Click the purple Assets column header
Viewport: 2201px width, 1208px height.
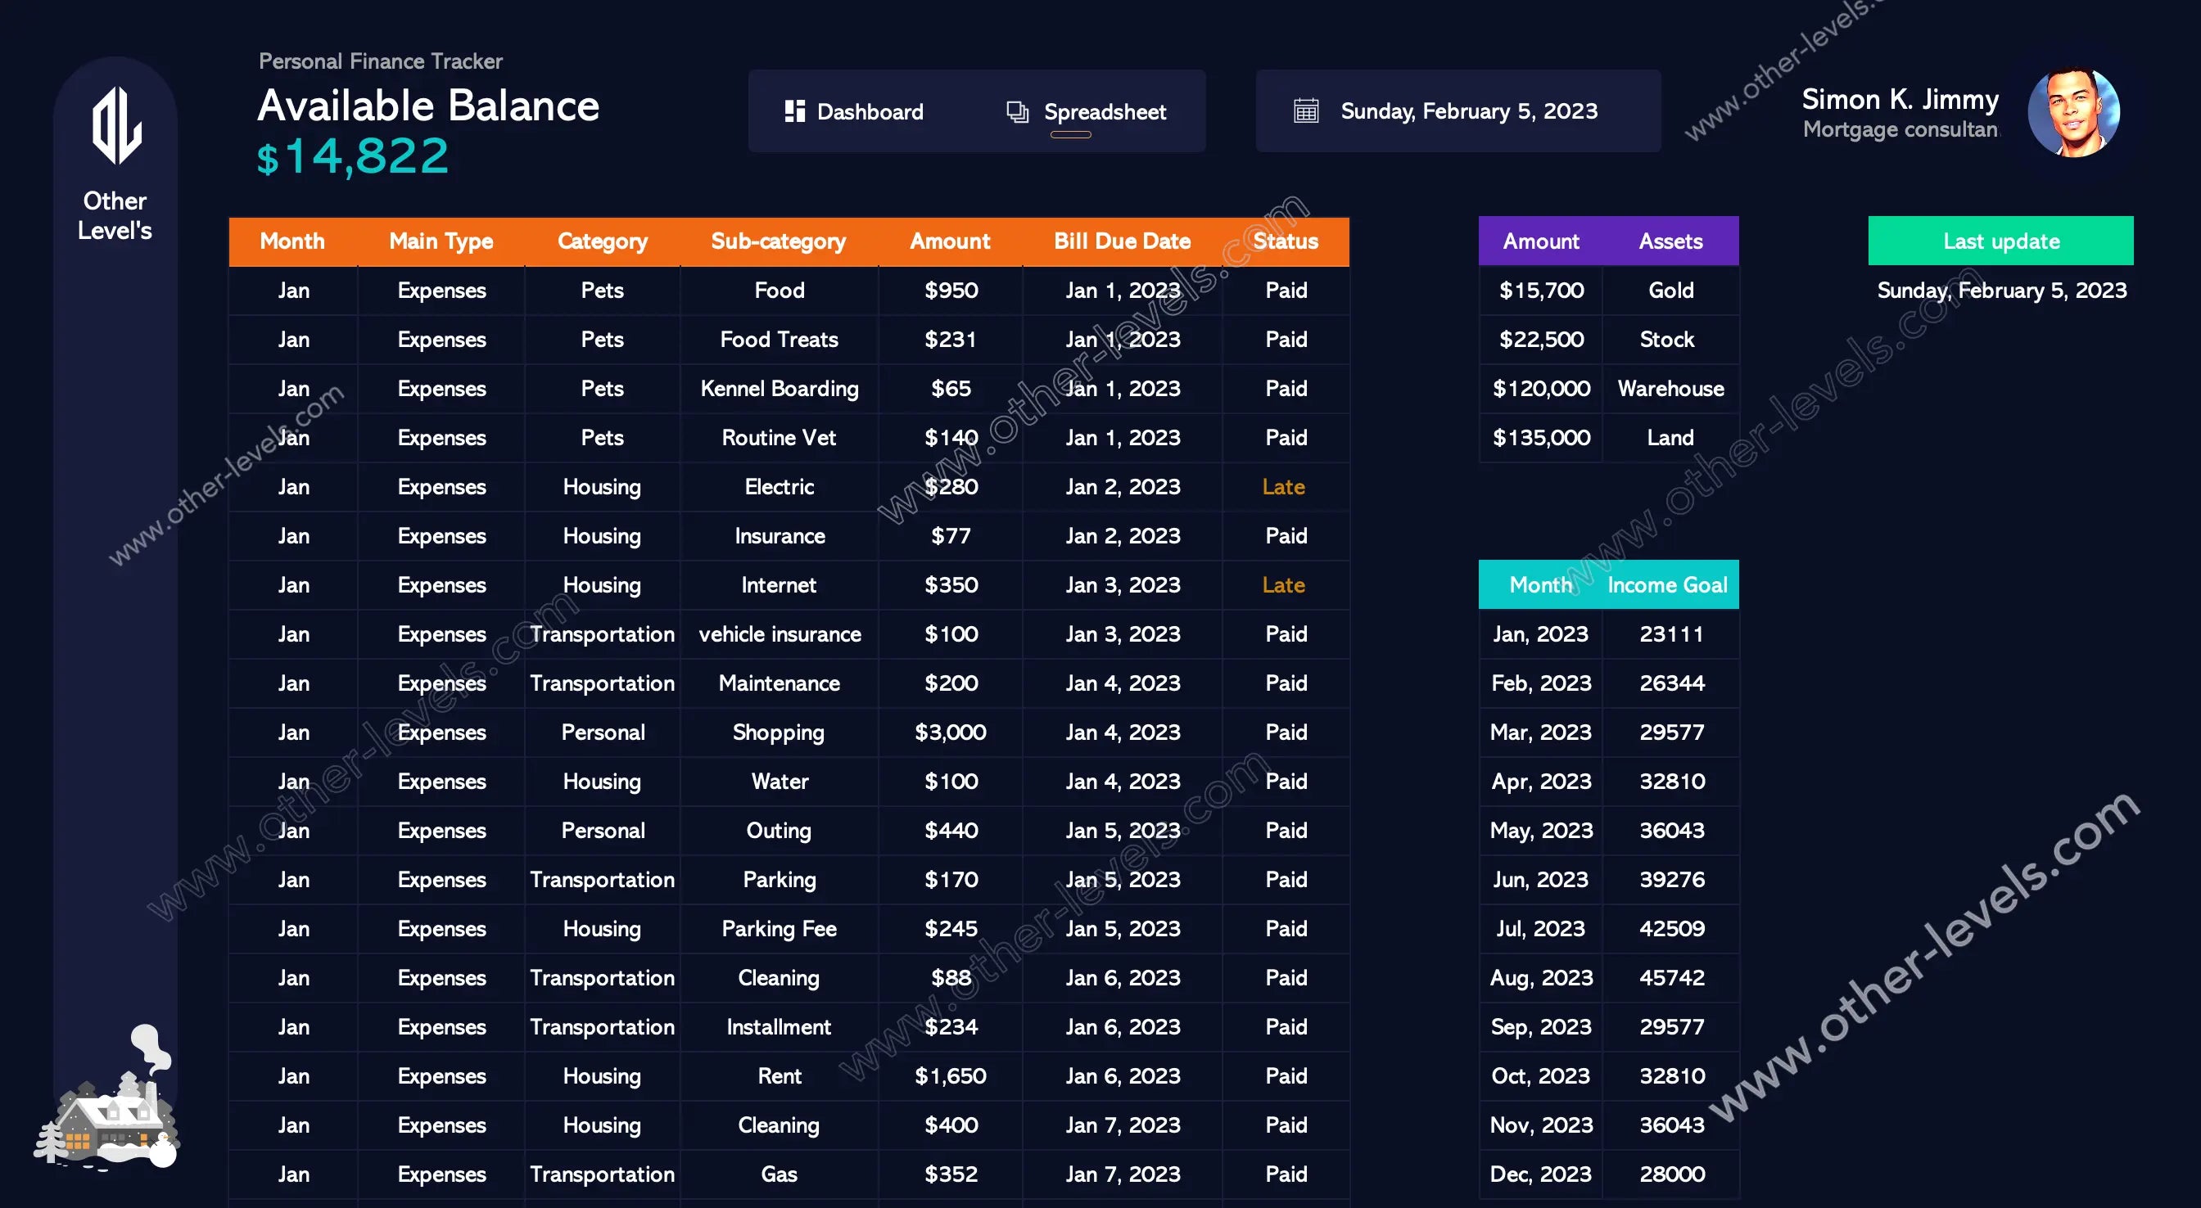(1670, 241)
